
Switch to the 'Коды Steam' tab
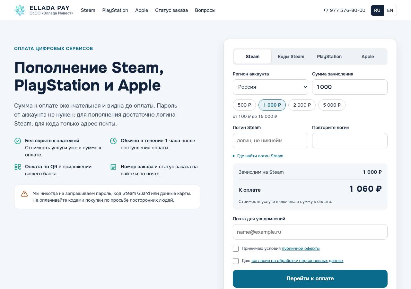291,57
